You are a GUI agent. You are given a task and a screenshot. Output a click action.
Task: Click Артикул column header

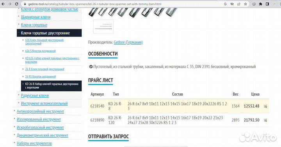click(x=97, y=94)
